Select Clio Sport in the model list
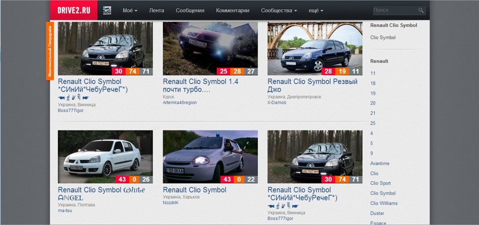 pos(380,183)
